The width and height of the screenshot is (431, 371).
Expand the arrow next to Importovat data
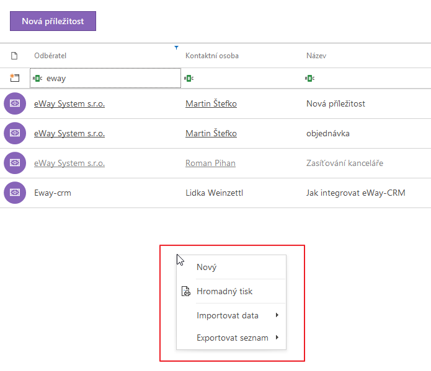point(277,315)
